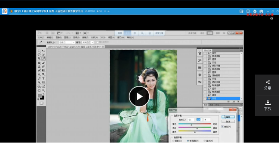Image resolution: width=279 pixels, height=152 pixels.
Task: Select the Eyedropper tool in toolbox
Action: [x=43, y=58]
